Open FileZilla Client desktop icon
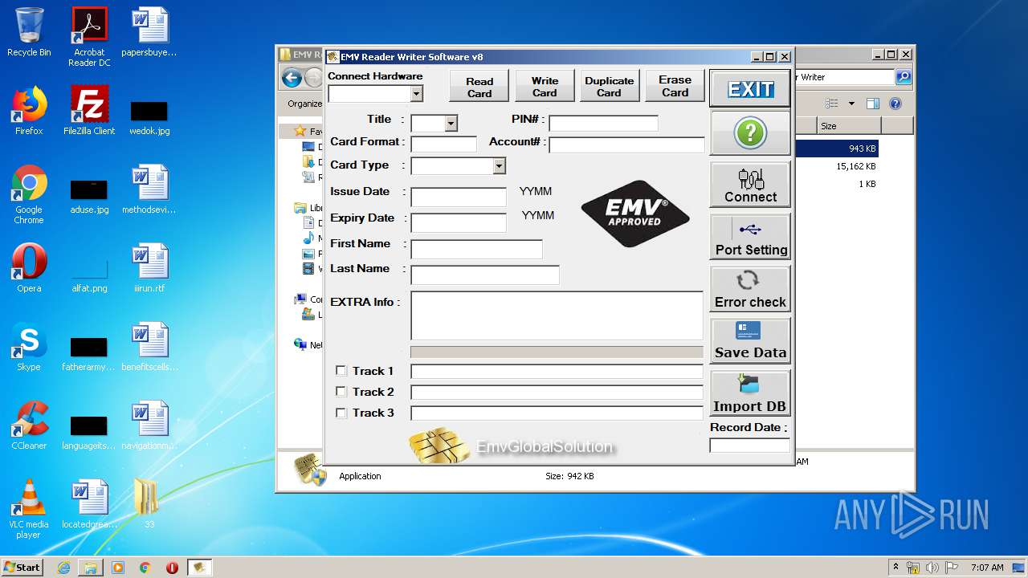Screen dimensions: 1028x578 (x=89, y=111)
